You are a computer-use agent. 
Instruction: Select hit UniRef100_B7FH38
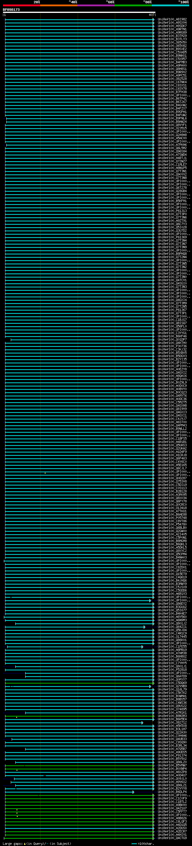(x=172, y=92)
